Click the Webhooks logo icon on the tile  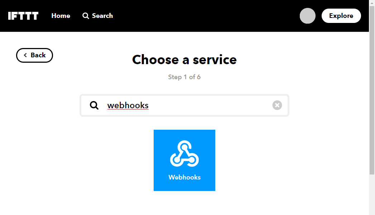[x=184, y=153]
